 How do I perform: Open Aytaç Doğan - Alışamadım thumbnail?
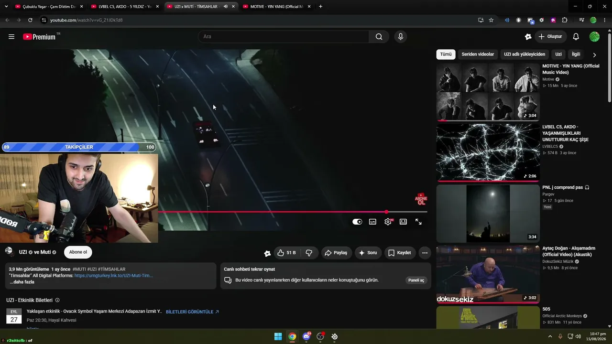(x=488, y=274)
